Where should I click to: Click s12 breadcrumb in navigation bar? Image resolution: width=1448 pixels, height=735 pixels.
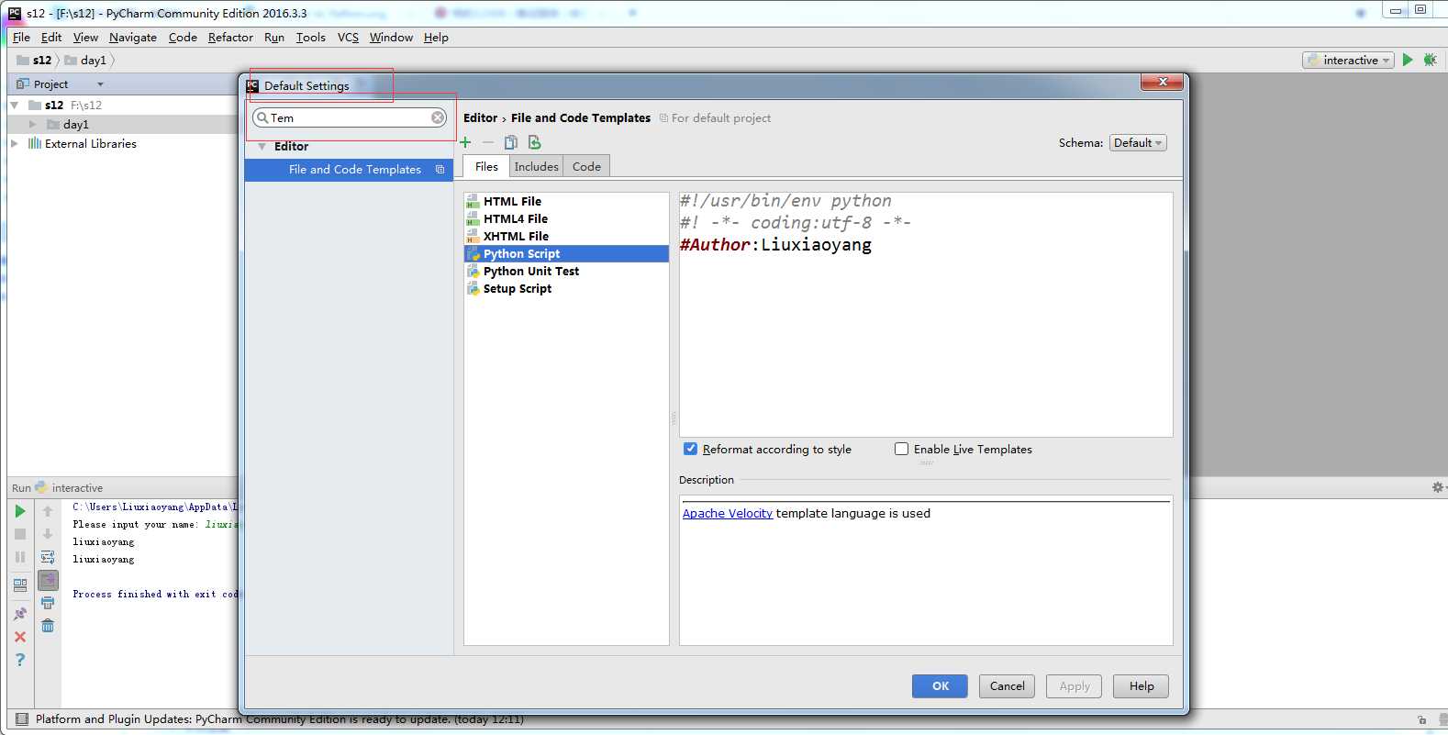[34, 60]
